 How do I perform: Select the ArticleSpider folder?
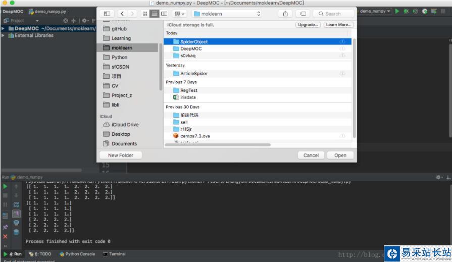pyautogui.click(x=258, y=74)
